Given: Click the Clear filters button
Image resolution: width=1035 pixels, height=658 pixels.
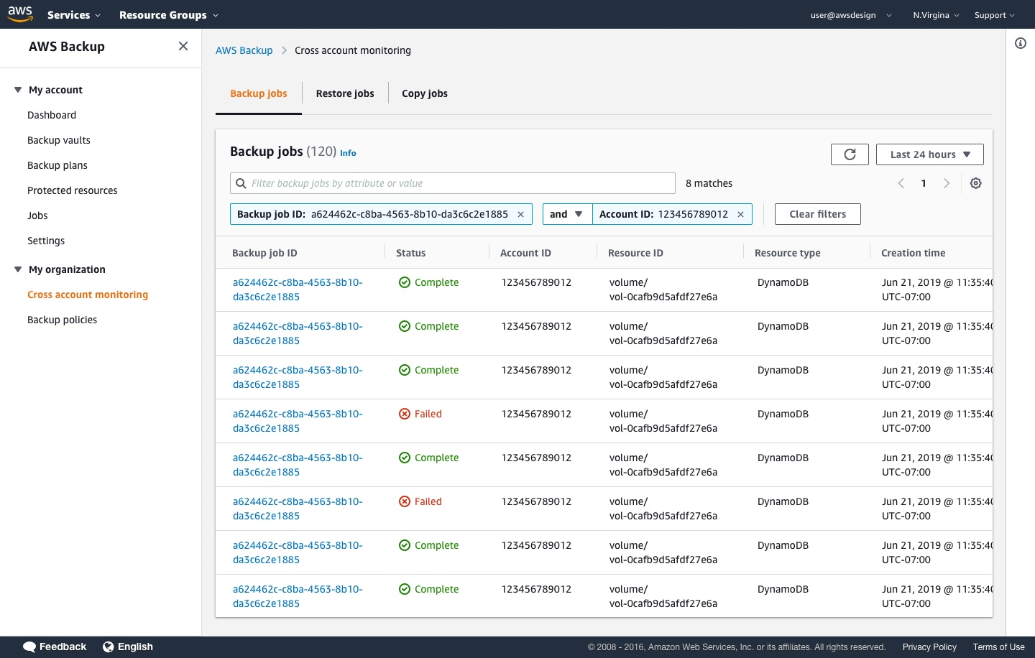Looking at the screenshot, I should (x=817, y=213).
